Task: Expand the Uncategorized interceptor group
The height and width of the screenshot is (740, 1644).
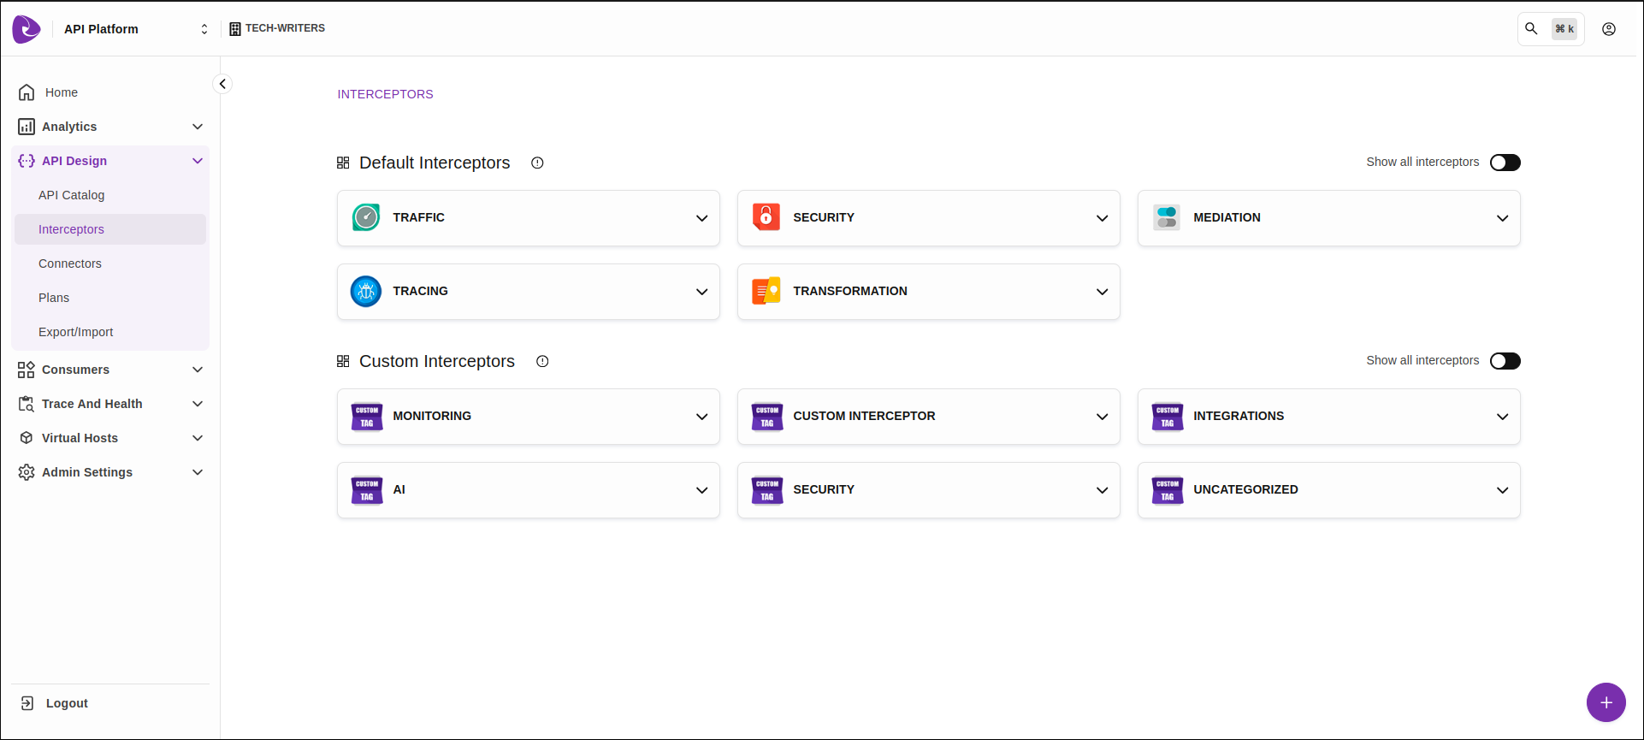Action: pyautogui.click(x=1502, y=490)
